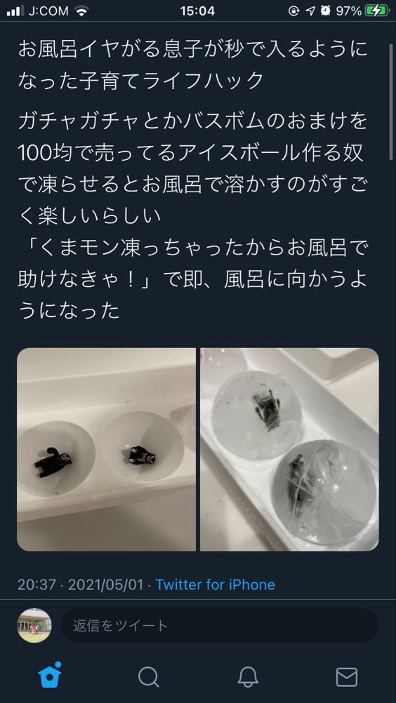Tap the tweet heading お風呂イヤがる息子
The width and height of the screenshot is (396, 703).
(193, 65)
